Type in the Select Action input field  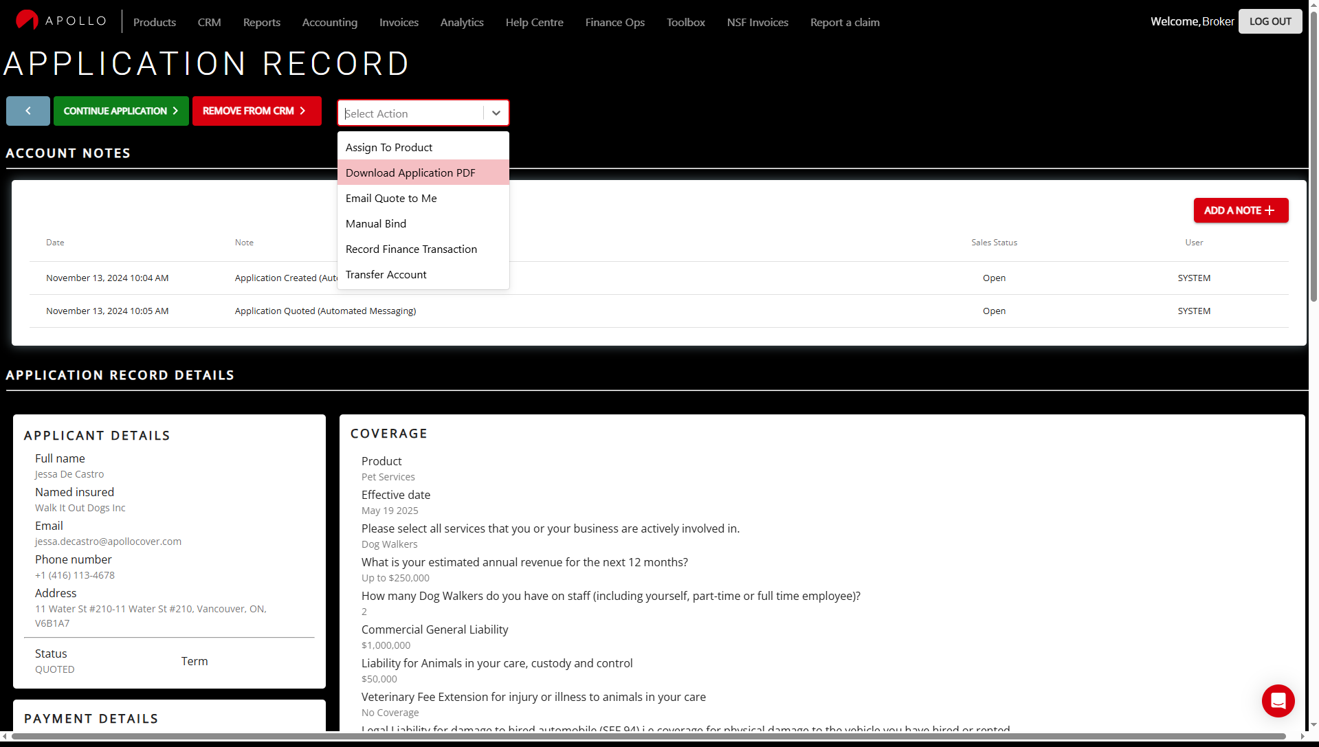[411, 113]
